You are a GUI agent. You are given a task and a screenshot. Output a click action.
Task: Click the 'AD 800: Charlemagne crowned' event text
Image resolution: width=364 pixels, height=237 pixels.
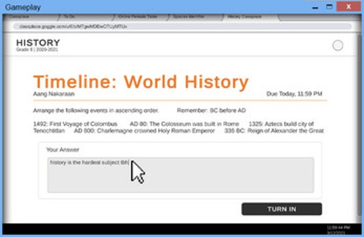144,131
